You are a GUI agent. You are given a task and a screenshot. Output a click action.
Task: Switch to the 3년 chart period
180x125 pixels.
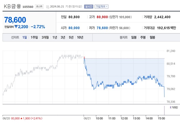[x=63, y=37]
